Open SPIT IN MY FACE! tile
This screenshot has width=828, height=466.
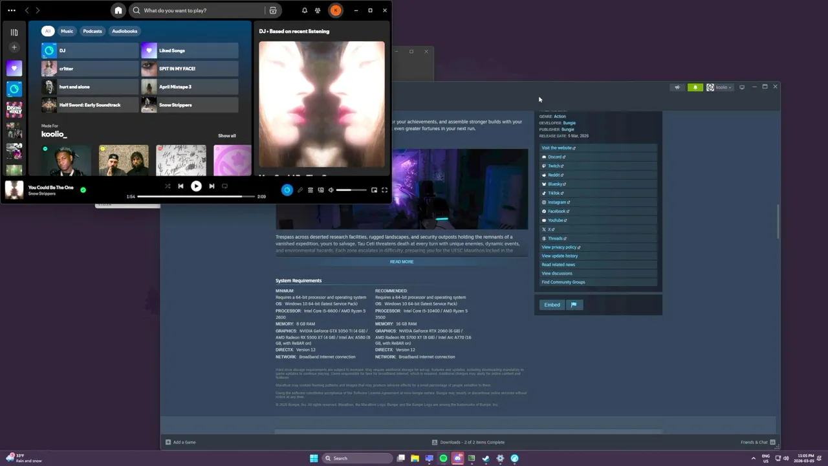point(190,69)
